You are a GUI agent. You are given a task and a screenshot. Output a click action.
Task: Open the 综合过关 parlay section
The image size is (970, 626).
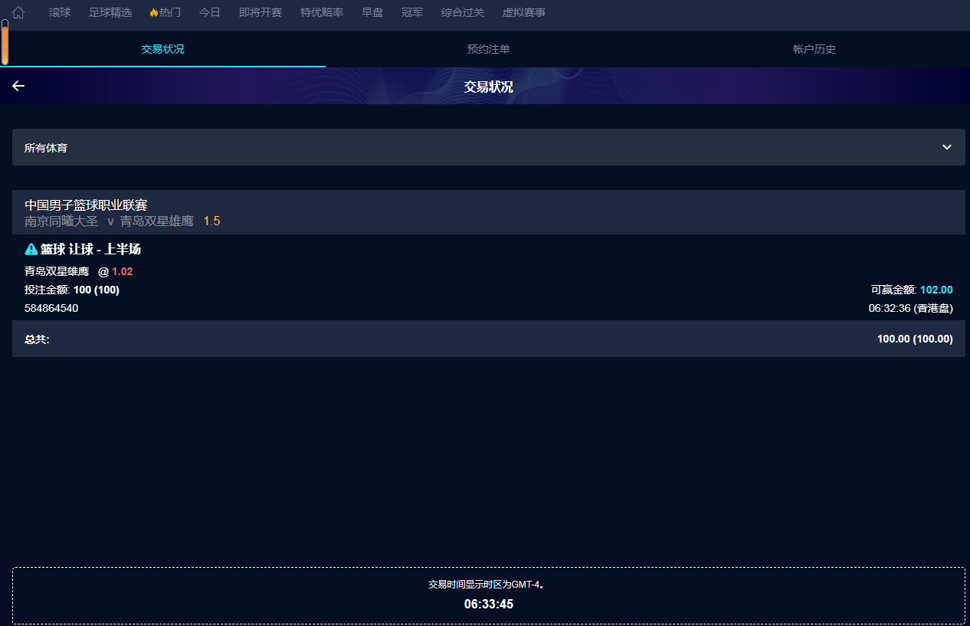463,11
